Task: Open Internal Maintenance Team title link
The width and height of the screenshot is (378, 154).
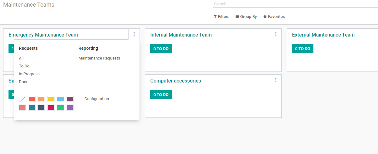Action: click(181, 35)
